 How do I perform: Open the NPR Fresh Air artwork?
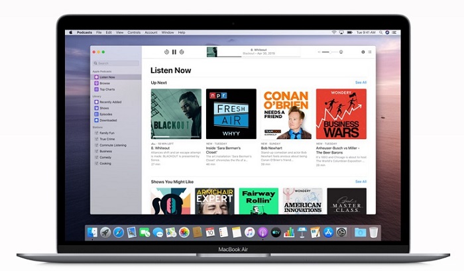coord(231,114)
